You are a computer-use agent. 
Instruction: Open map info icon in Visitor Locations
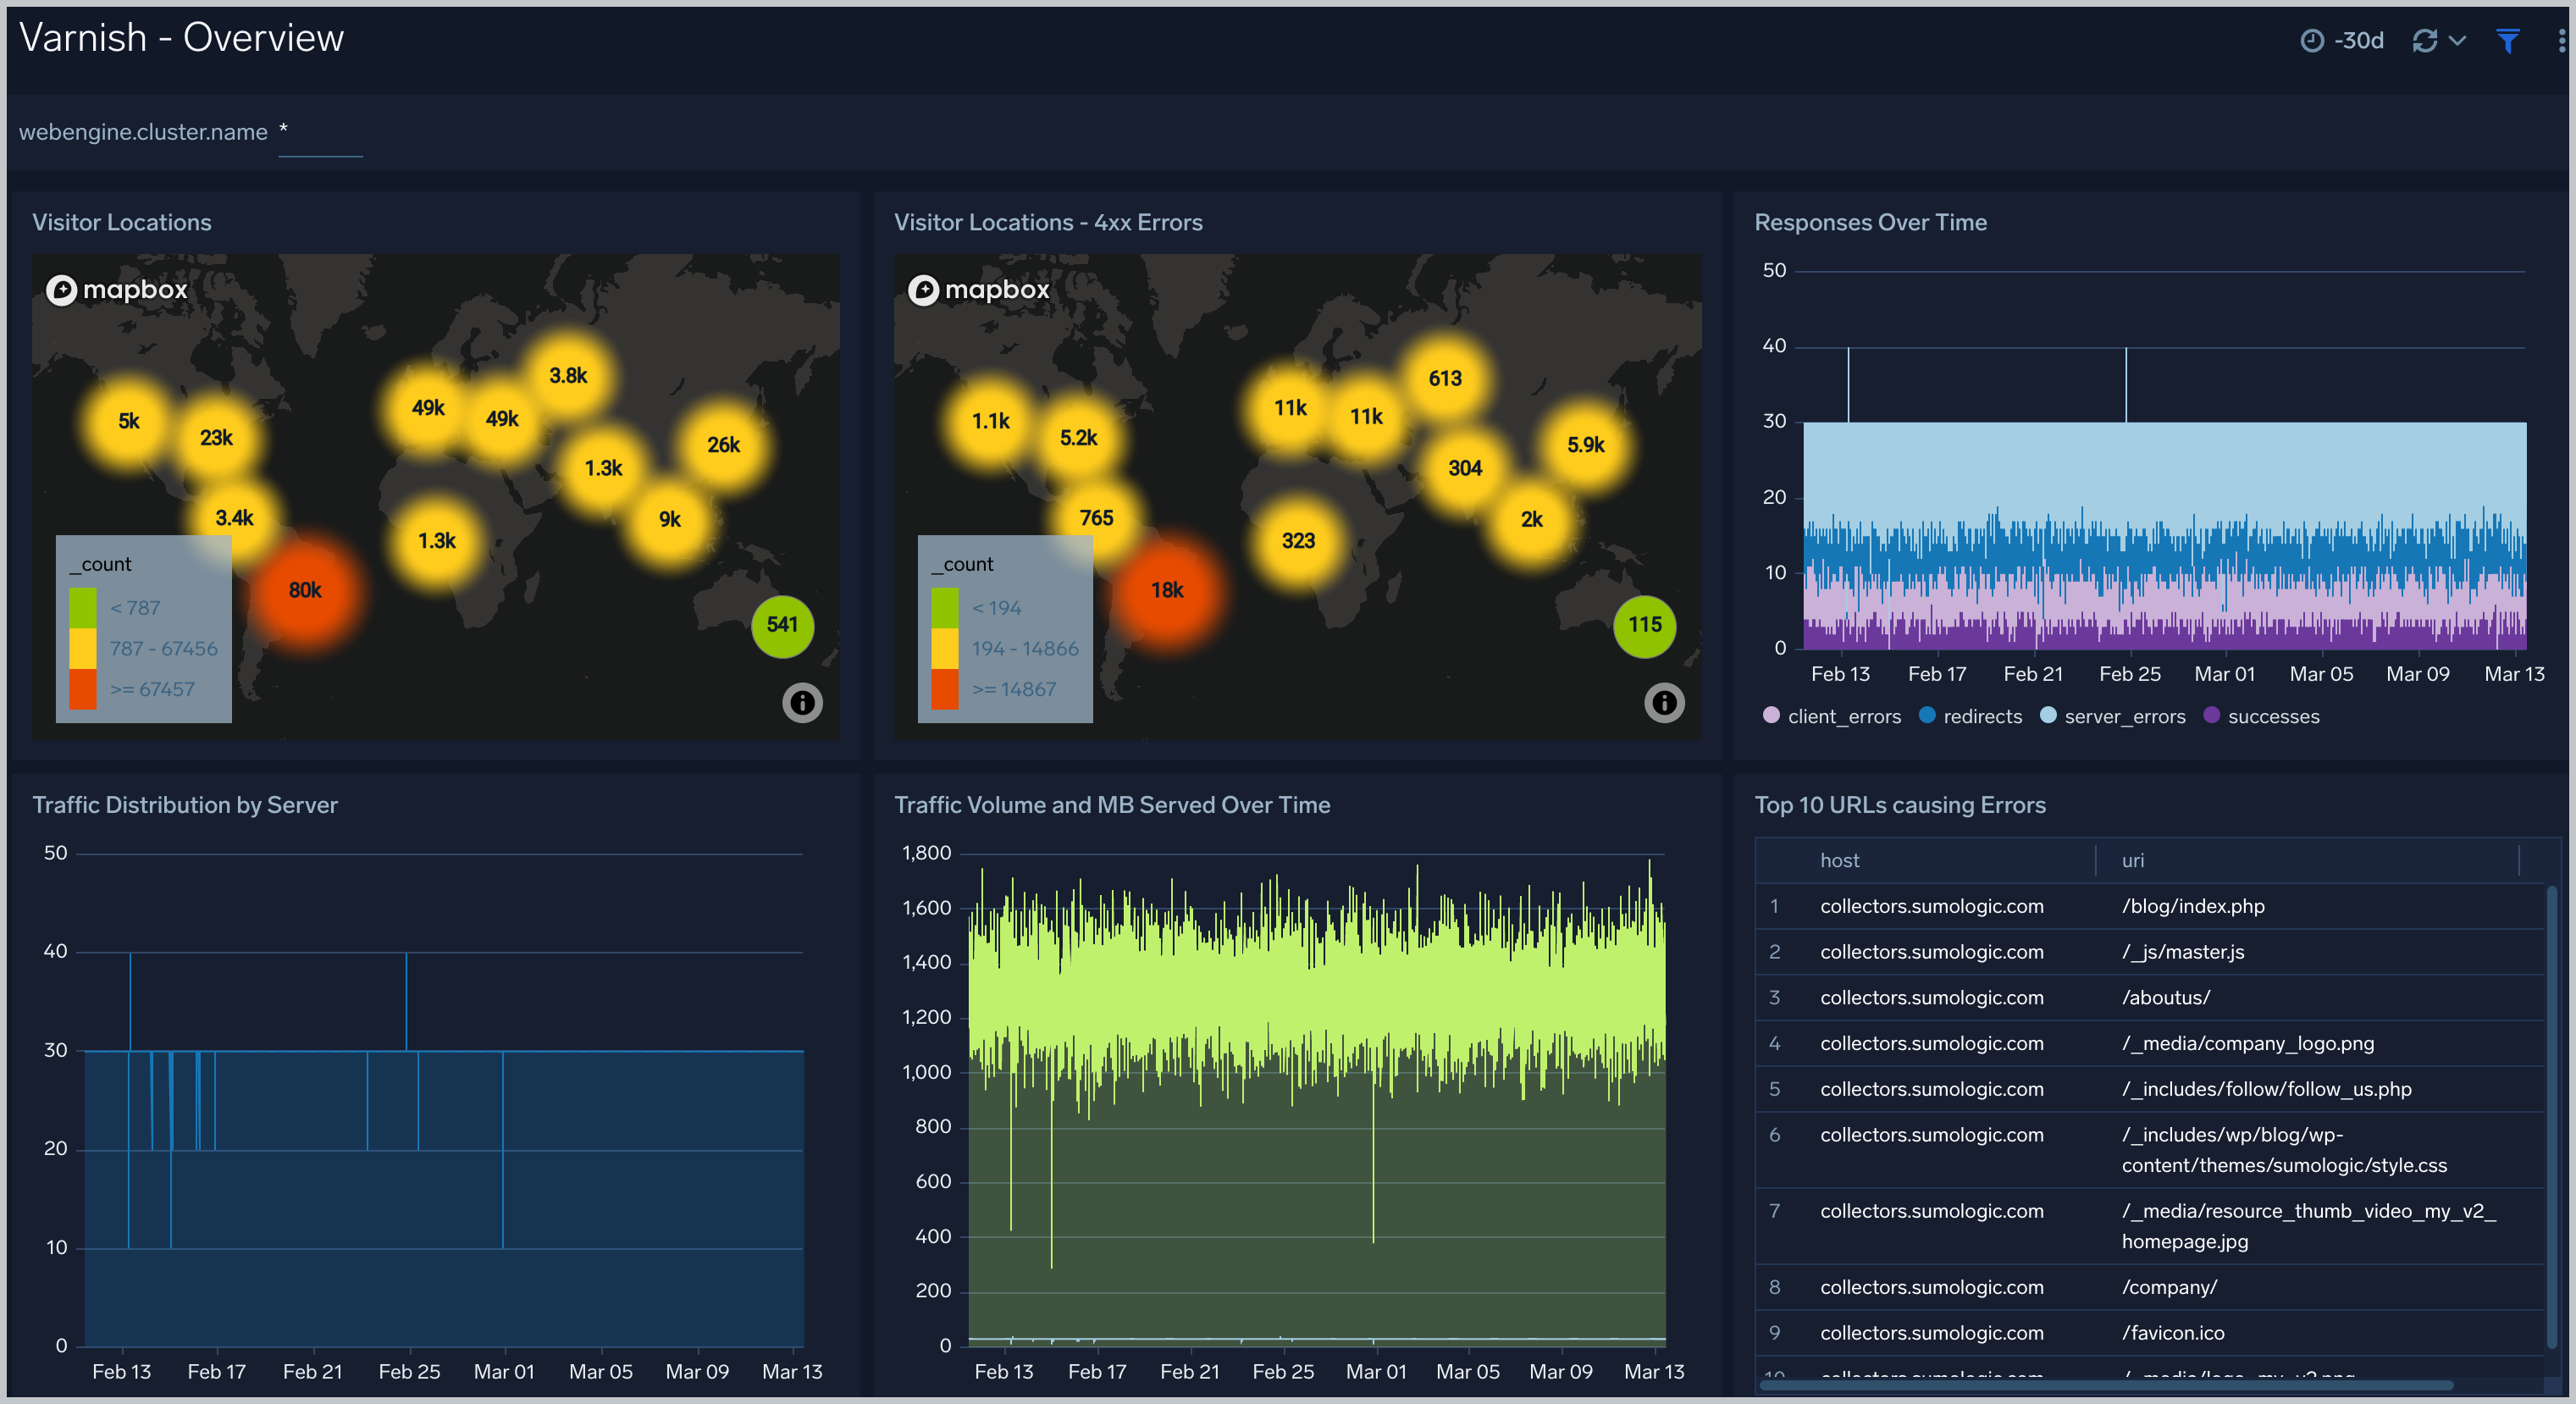click(802, 703)
